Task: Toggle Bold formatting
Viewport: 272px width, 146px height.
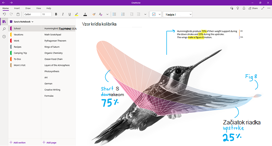Action: tap(56, 14)
